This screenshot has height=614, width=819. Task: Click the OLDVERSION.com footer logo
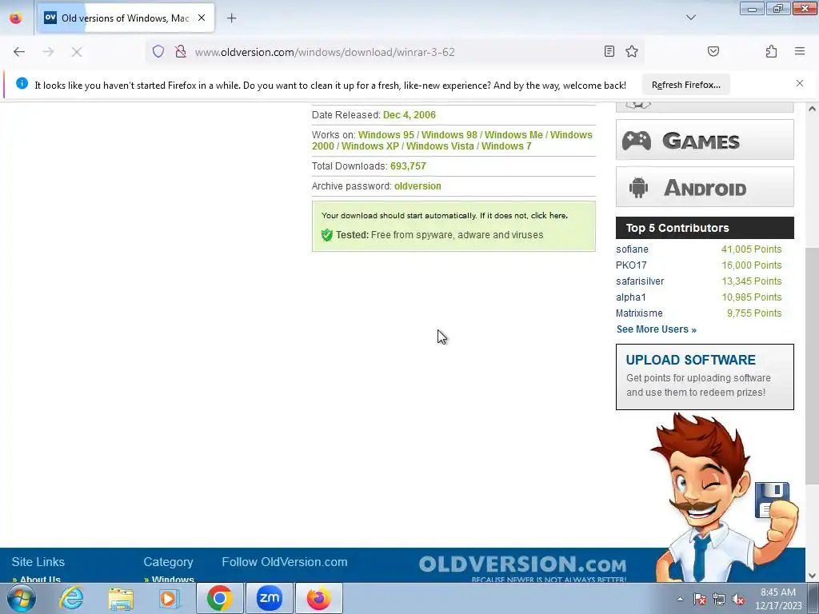coord(522,564)
